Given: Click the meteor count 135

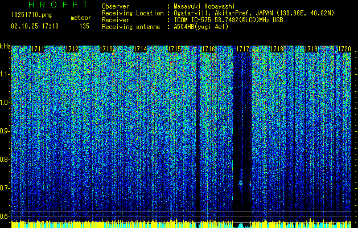Looking at the screenshot, I should tap(84, 26).
